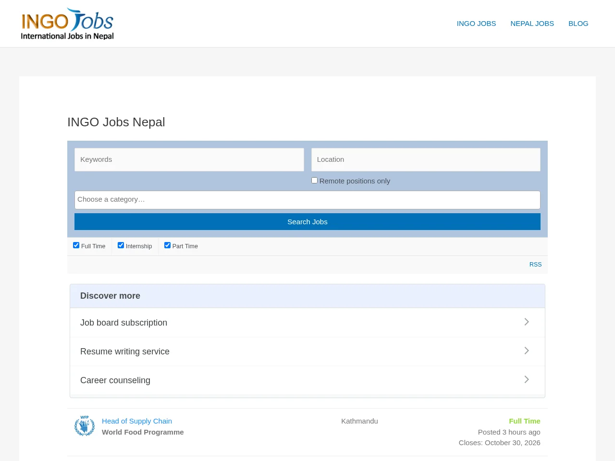Viewport: 615px width, 461px height.
Task: Focus the Location input field
Action: 426,159
